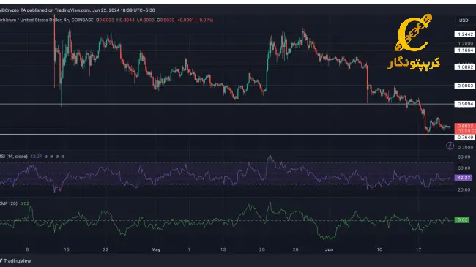Click the date 26 on time axis
This screenshot has width=476, height=267.
pyautogui.click(x=295, y=249)
